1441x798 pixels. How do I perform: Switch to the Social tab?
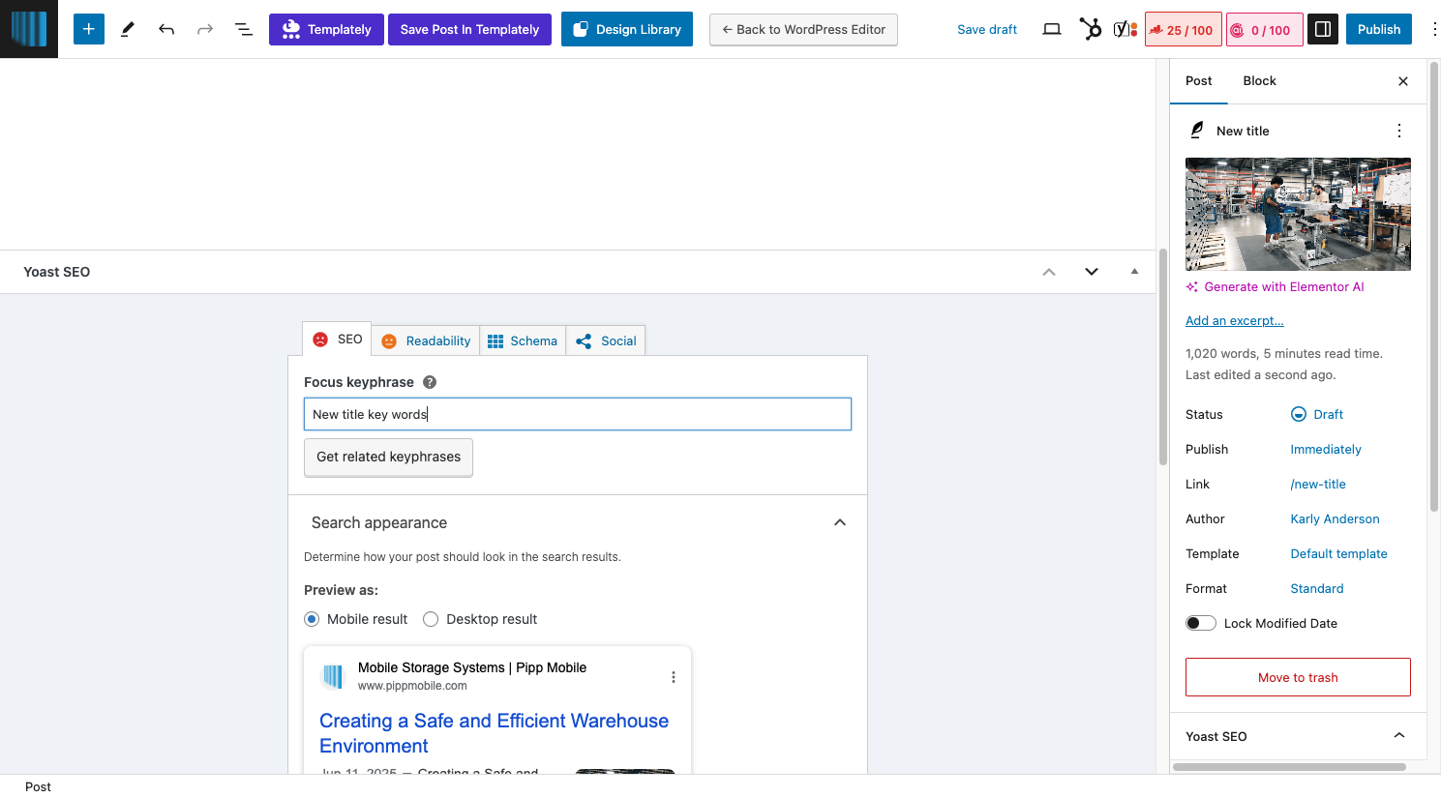pos(606,340)
